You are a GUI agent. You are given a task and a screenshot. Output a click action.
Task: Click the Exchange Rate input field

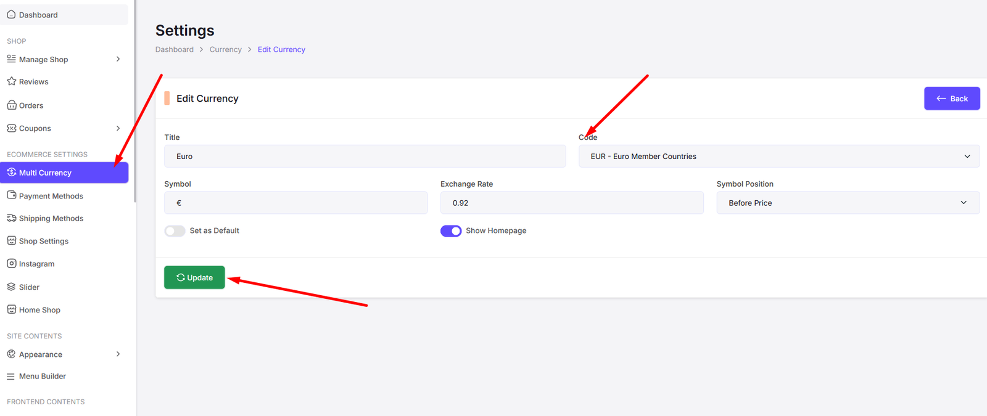click(571, 203)
